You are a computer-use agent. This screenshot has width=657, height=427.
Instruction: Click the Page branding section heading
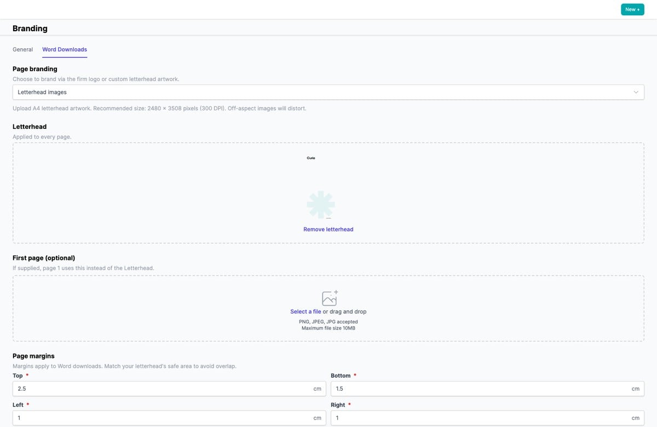pyautogui.click(x=35, y=69)
